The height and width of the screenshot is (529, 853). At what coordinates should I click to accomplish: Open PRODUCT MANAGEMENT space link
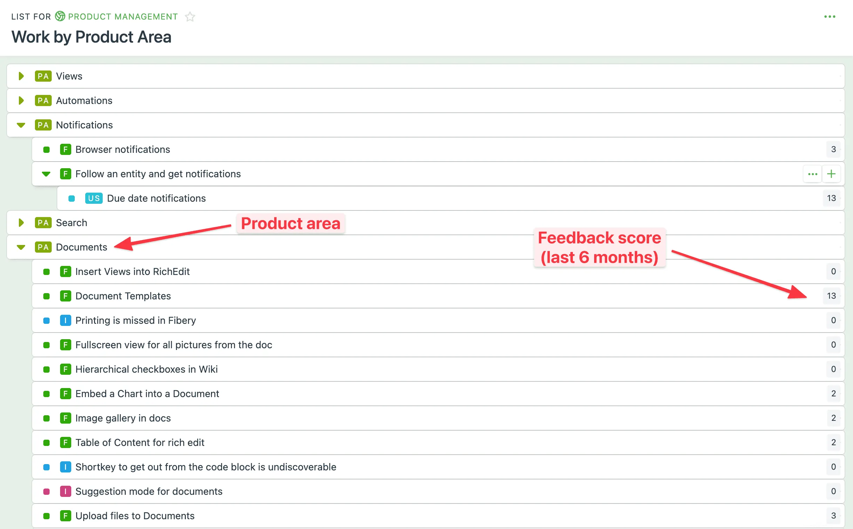pyautogui.click(x=123, y=16)
